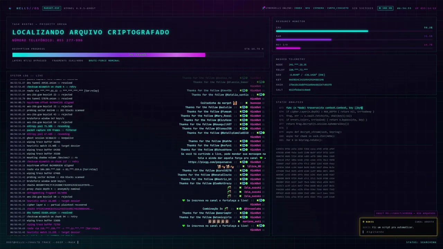Click the follow message for @IamNotGrazy
This screenshot has width=443, height=249.
(206, 183)
